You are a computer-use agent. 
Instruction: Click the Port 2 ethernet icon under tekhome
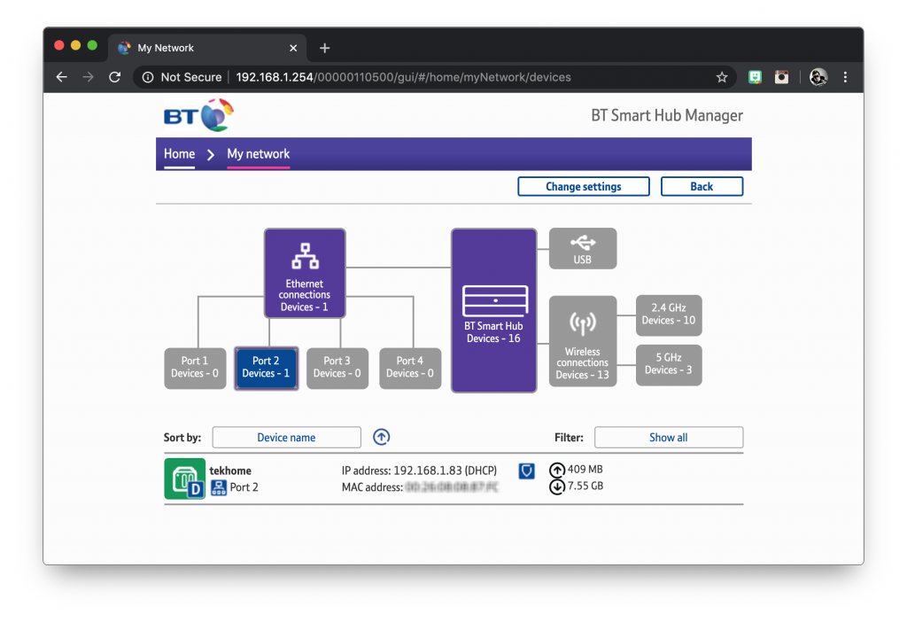[x=219, y=487]
